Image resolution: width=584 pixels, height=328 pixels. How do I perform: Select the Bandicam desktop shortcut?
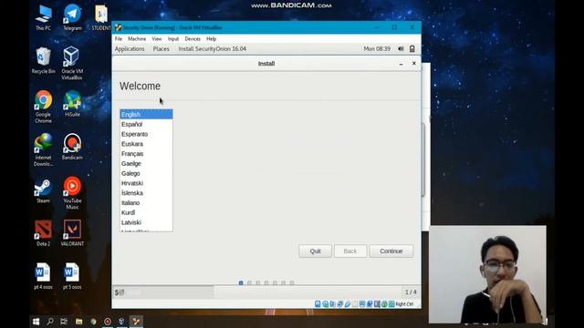pyautogui.click(x=72, y=147)
